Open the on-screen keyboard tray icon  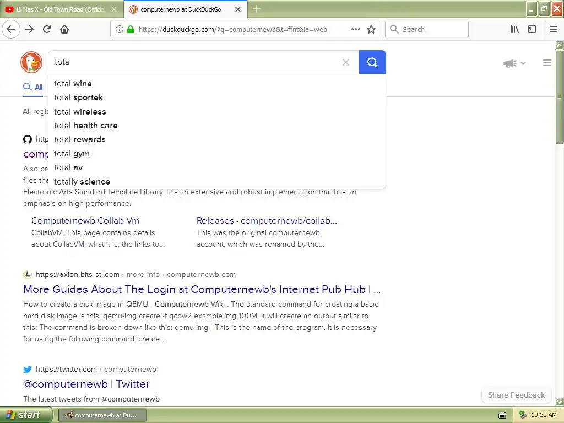tap(502, 415)
